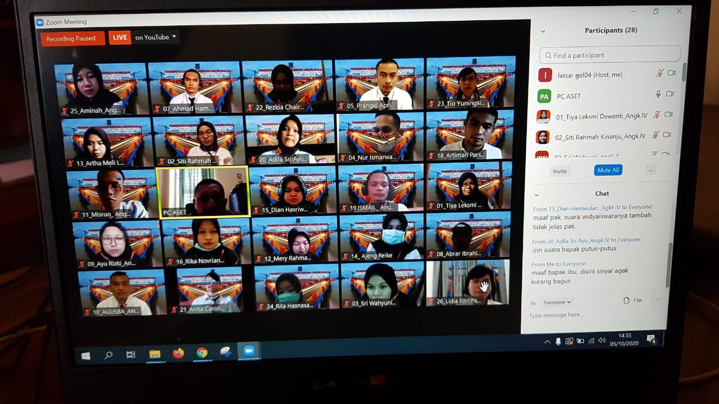Open Zoom from the Windows taskbar
Image resolution: width=719 pixels, height=404 pixels.
coord(248,351)
